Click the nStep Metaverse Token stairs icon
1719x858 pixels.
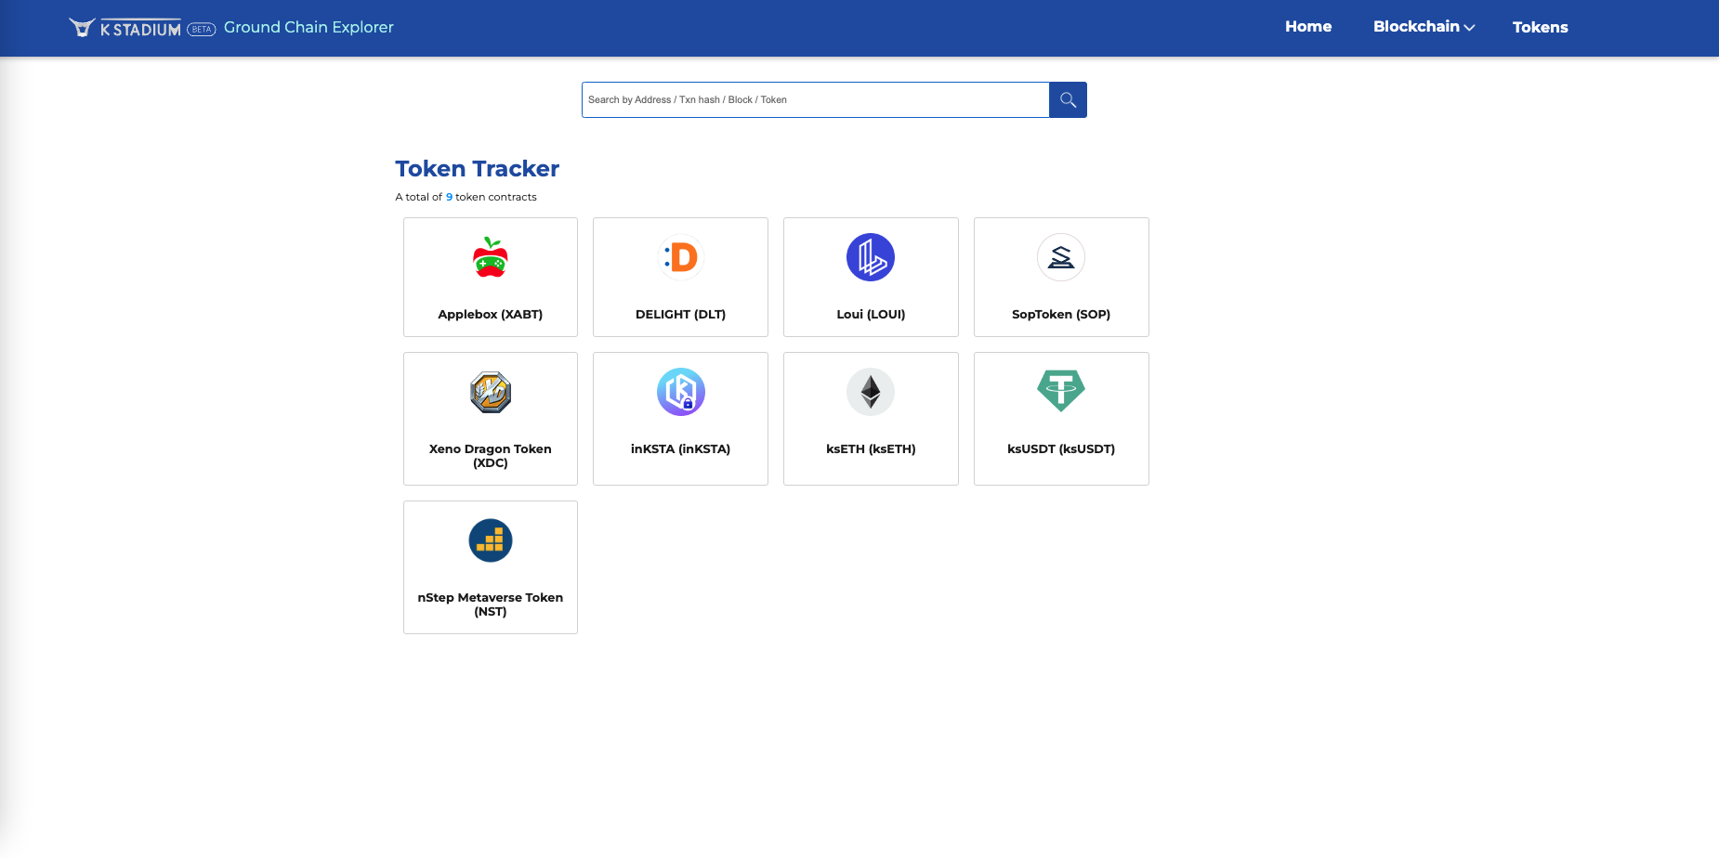[x=490, y=540]
